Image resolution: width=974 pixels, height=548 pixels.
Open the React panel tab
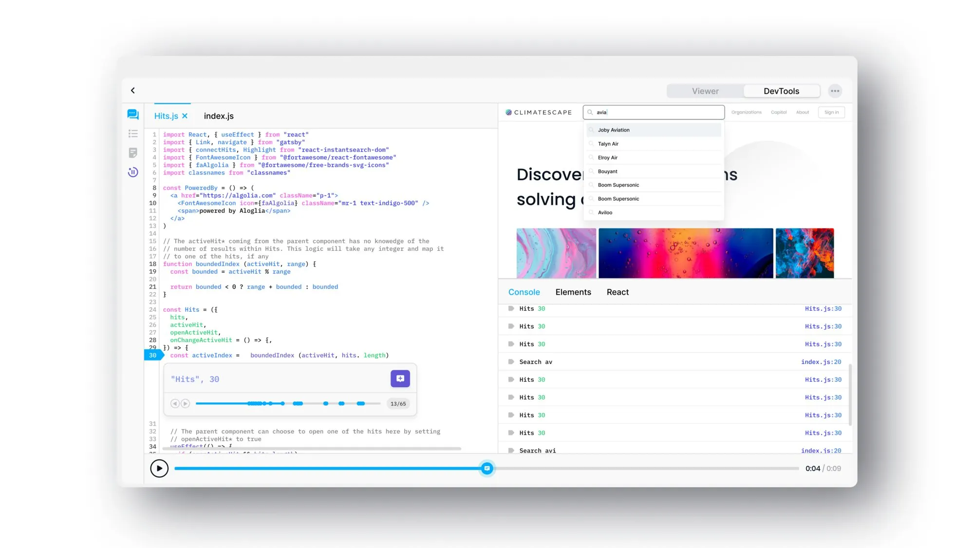(618, 292)
